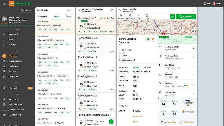The width and height of the screenshot is (224, 126).
Task: Open Videos from the top bar
Action: (217, 3)
